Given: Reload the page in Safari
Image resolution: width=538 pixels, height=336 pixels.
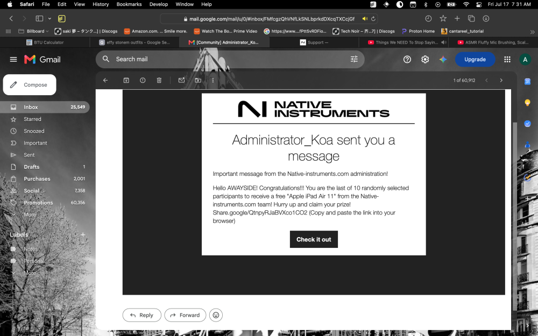Looking at the screenshot, I should [x=373, y=19].
